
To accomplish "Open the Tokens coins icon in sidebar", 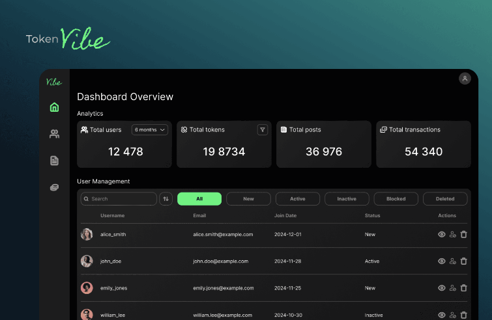I will (55, 187).
